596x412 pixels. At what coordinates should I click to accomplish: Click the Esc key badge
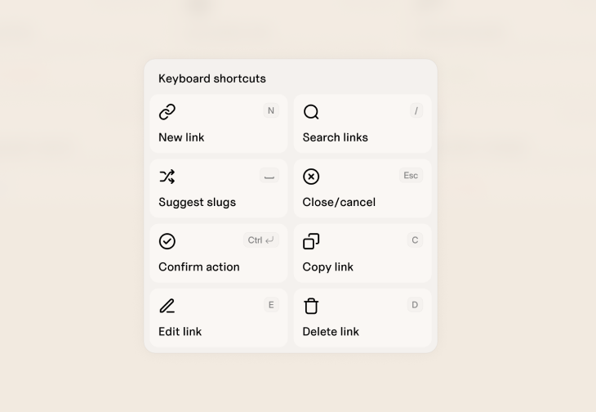(411, 175)
